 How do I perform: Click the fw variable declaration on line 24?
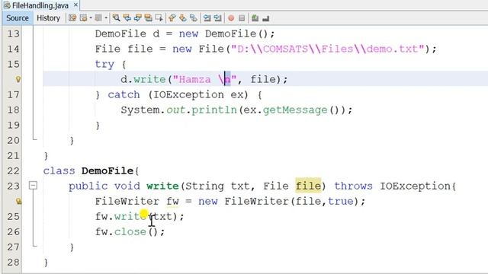172,201
